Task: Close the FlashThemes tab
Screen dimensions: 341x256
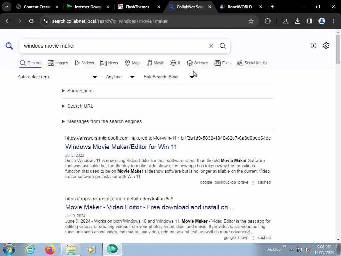Action: [x=159, y=7]
